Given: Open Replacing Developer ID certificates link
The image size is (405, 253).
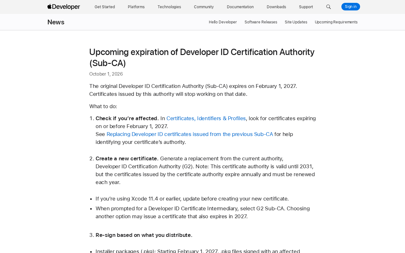Looking at the screenshot, I should pyautogui.click(x=190, y=134).
